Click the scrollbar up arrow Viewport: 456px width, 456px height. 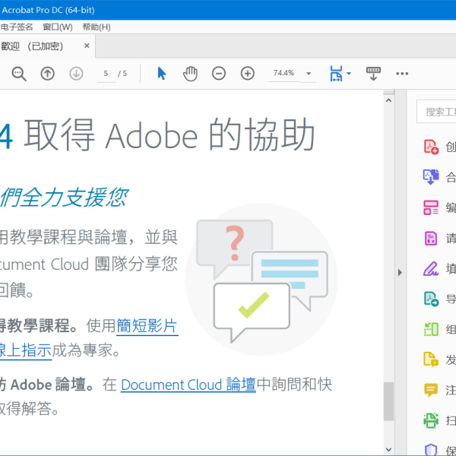[388, 100]
